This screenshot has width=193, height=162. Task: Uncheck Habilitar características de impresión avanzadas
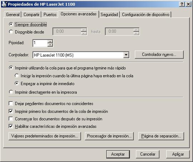click(11, 126)
